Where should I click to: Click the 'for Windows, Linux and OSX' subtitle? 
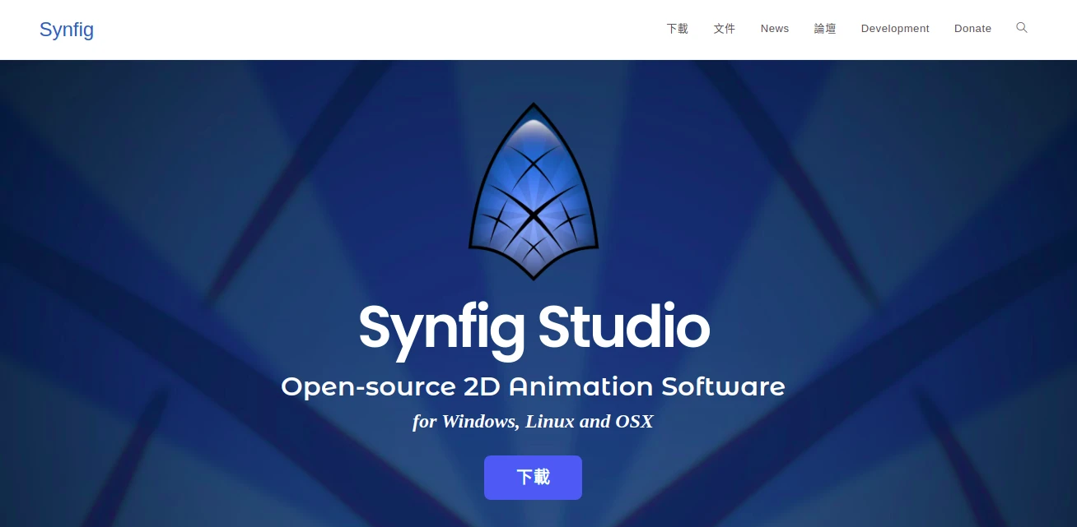tap(533, 421)
